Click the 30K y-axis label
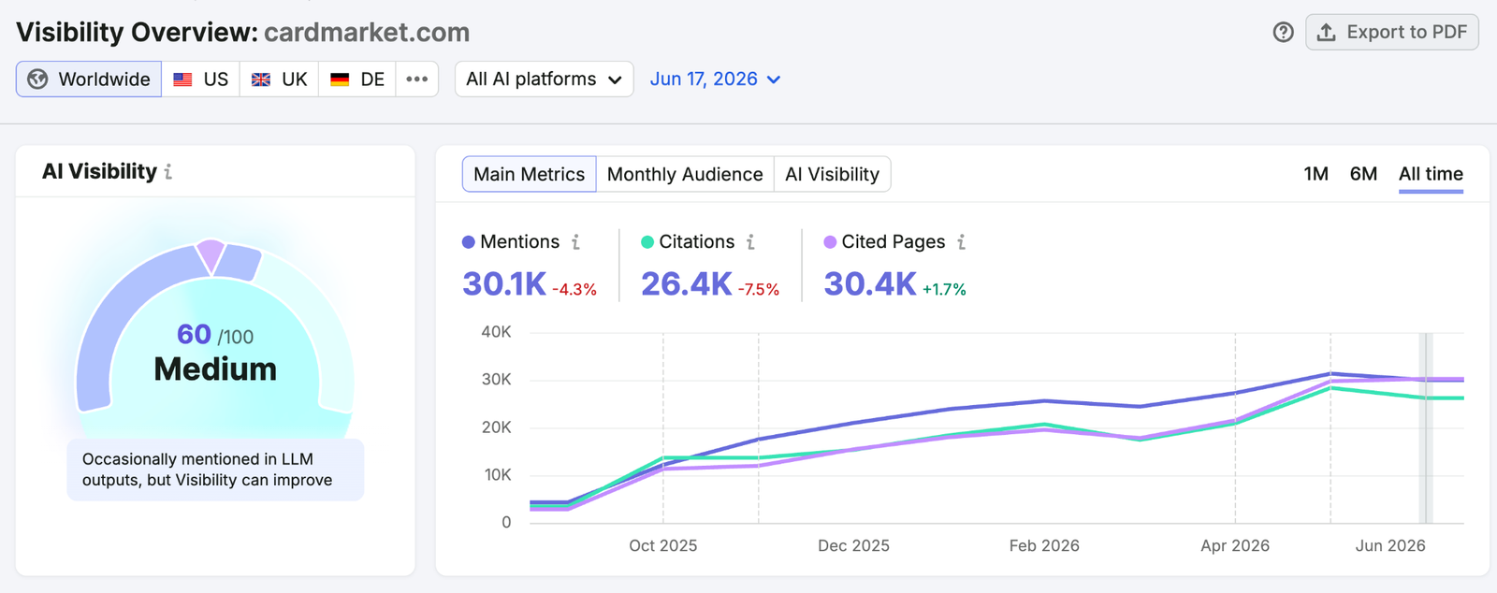The width and height of the screenshot is (1497, 593). (x=496, y=380)
